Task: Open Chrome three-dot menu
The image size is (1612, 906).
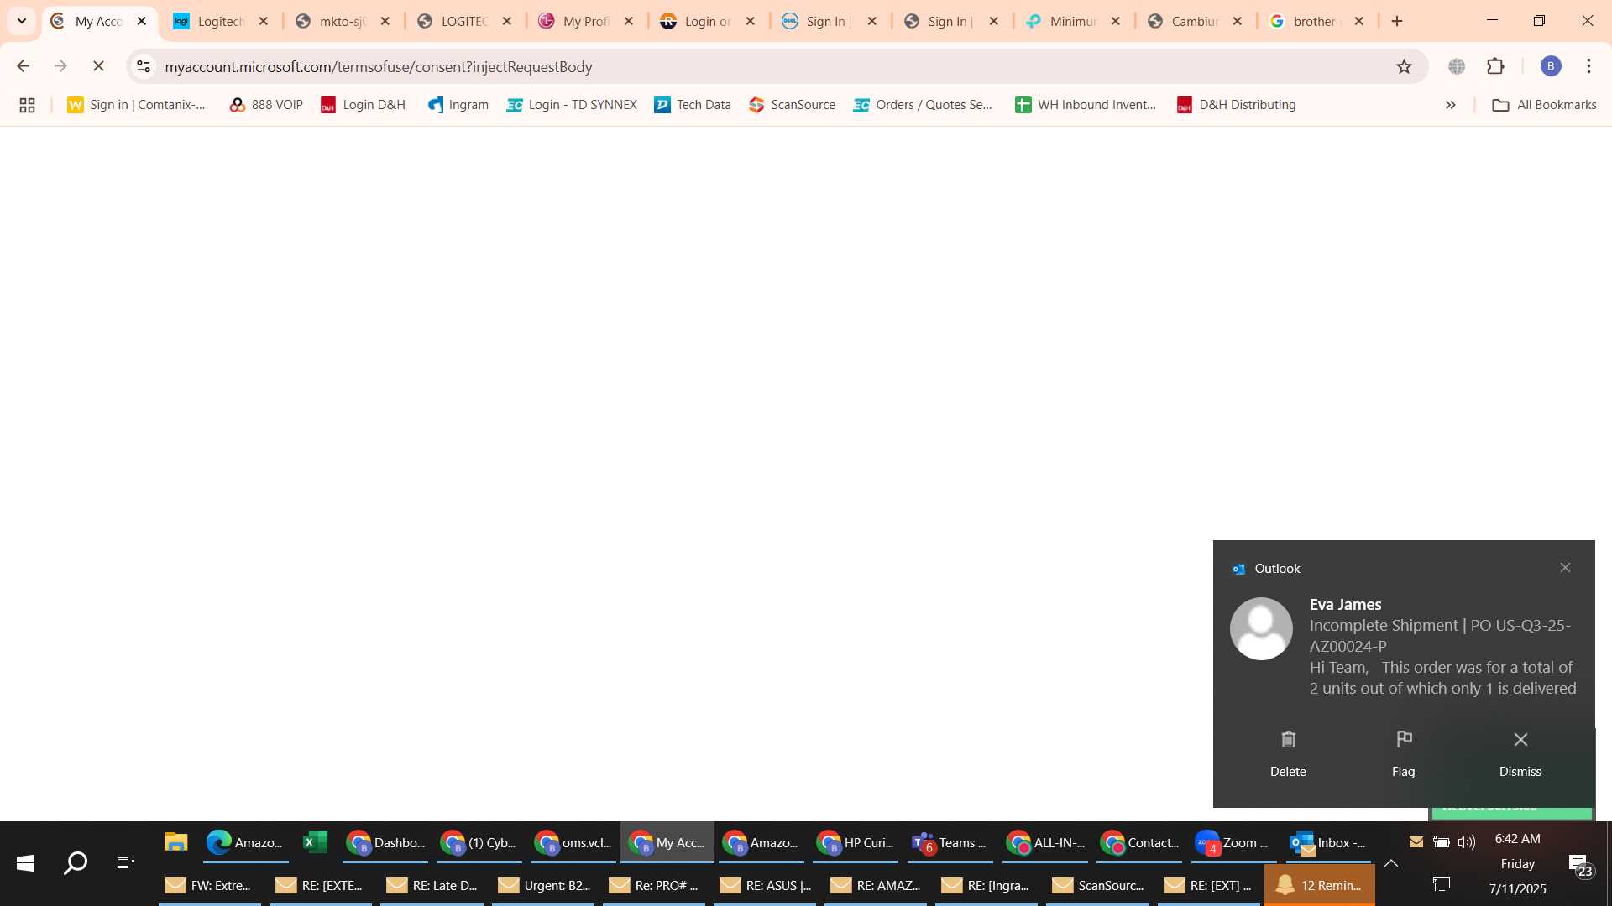Action: (1588, 66)
